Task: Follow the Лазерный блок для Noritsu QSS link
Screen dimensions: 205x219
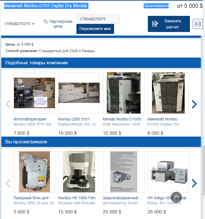Action: pos(33,201)
